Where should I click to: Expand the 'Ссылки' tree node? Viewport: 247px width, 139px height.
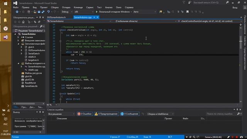coord(18,37)
